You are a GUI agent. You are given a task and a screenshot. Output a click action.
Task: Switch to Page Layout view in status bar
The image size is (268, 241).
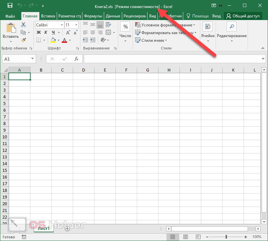[183, 237]
